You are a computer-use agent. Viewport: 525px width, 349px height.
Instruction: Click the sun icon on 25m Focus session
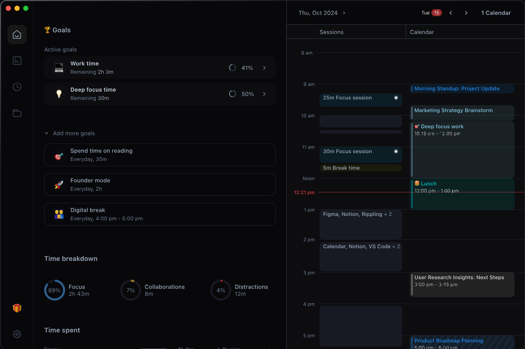click(x=396, y=98)
